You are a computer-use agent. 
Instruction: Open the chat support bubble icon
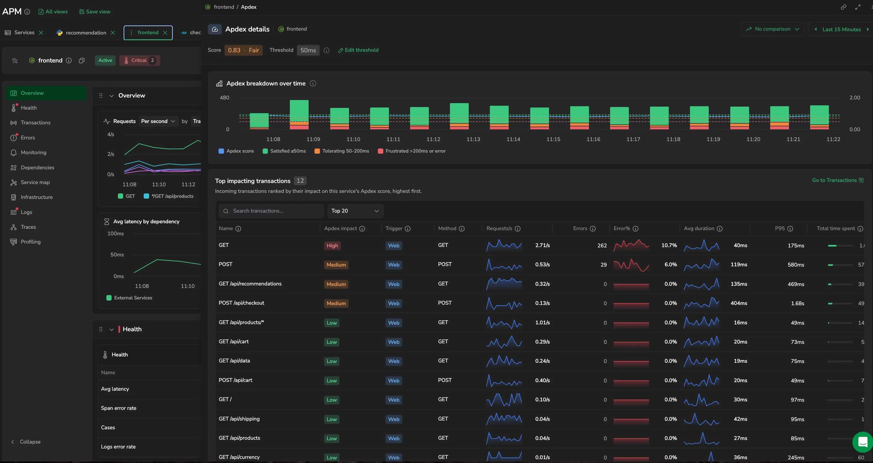[x=863, y=442]
